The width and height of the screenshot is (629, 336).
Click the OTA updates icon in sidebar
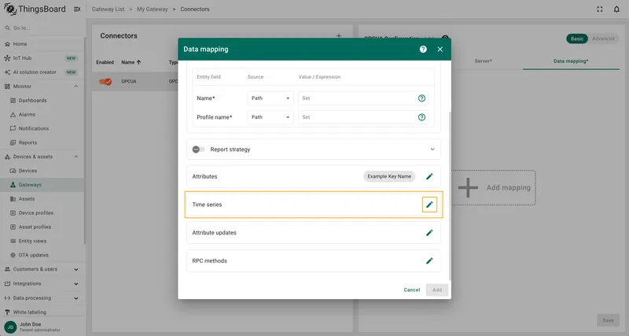pos(13,255)
